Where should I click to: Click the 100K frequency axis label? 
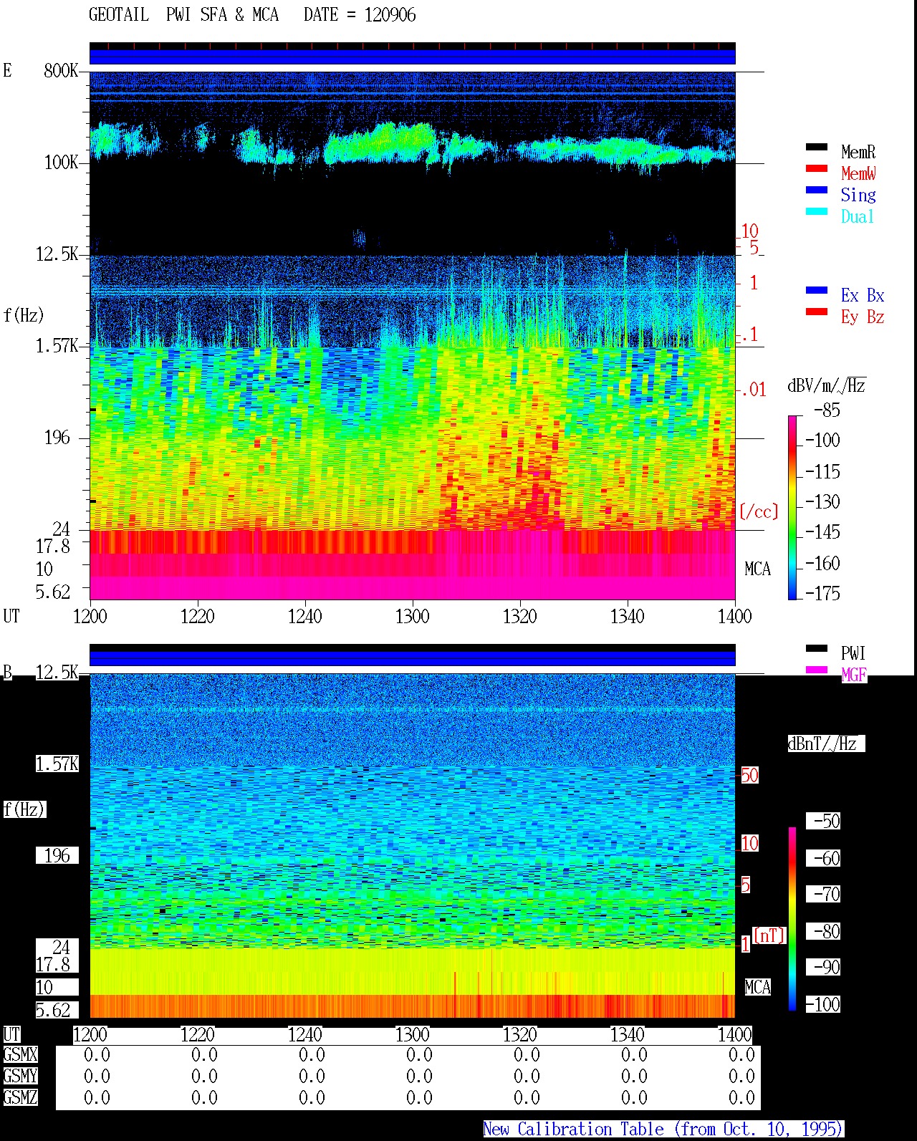click(x=61, y=162)
